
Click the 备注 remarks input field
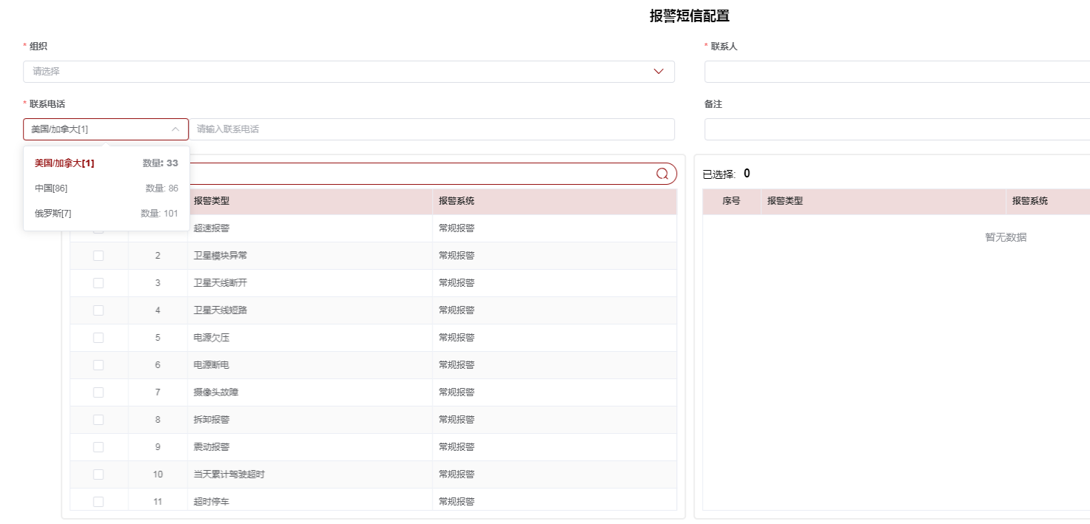(x=895, y=129)
